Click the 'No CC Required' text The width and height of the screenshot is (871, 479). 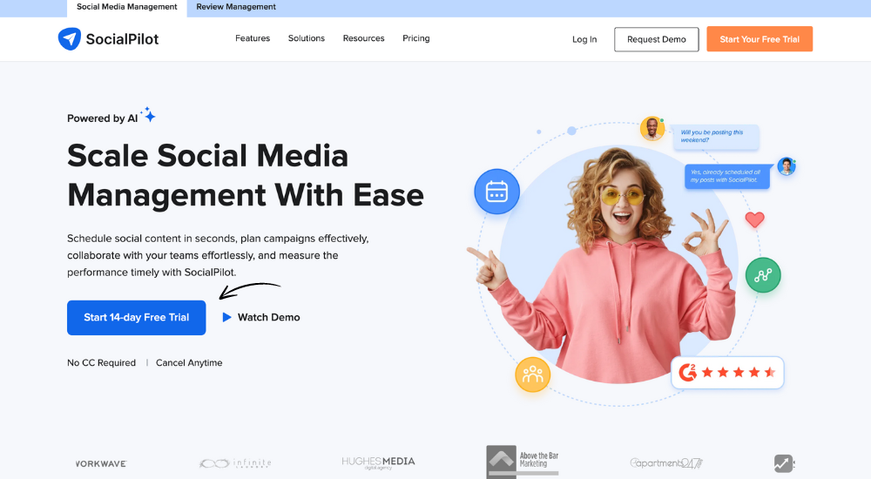click(x=102, y=363)
